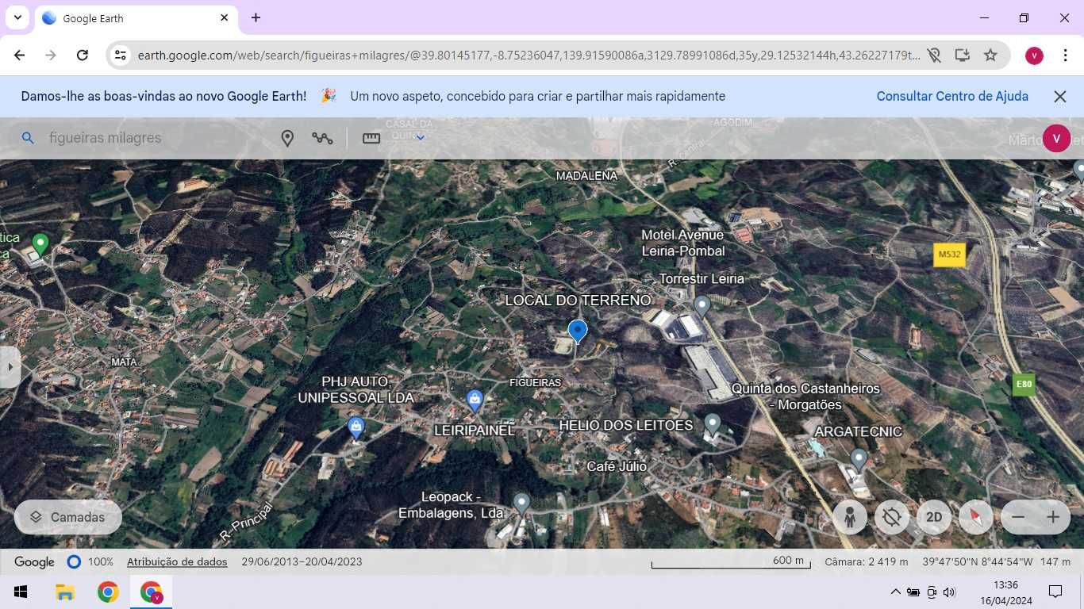This screenshot has width=1084, height=609.
Task: Open the Camadas layers panel
Action: [68, 517]
